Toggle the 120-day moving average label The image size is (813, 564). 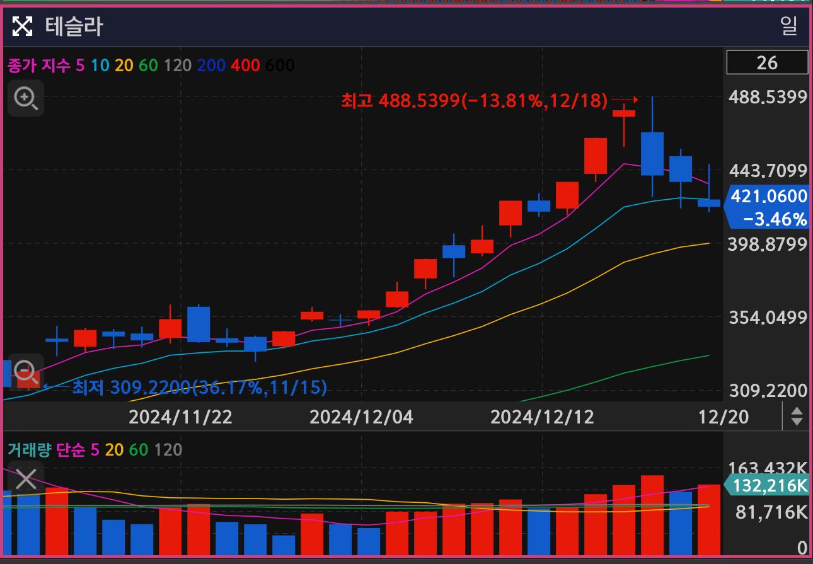[177, 65]
